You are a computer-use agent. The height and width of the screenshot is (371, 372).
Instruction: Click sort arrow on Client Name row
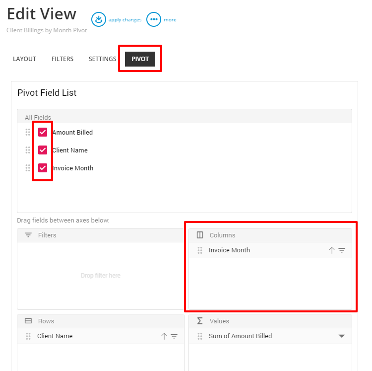click(x=164, y=336)
